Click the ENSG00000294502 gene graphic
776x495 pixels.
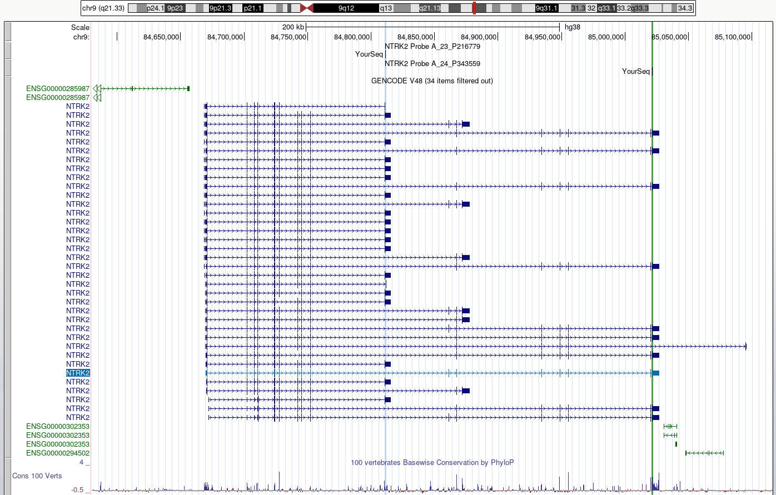(x=704, y=453)
